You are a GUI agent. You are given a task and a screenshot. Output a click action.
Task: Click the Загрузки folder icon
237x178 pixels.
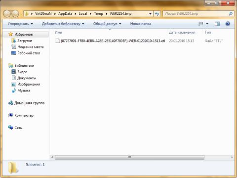pyautogui.click(x=14, y=41)
